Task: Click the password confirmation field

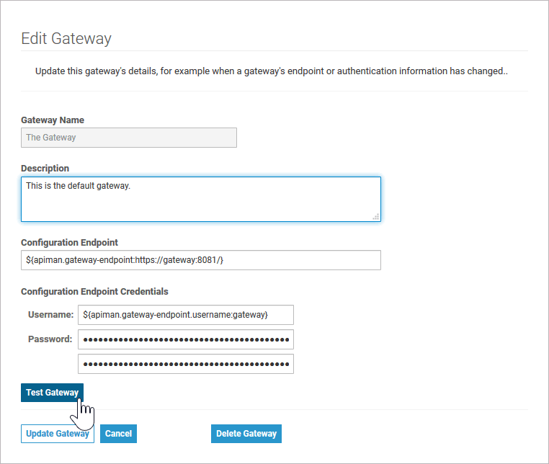Action: (x=185, y=364)
